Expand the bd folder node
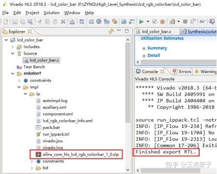Viewport: 217px width, 174px height. [32, 168]
